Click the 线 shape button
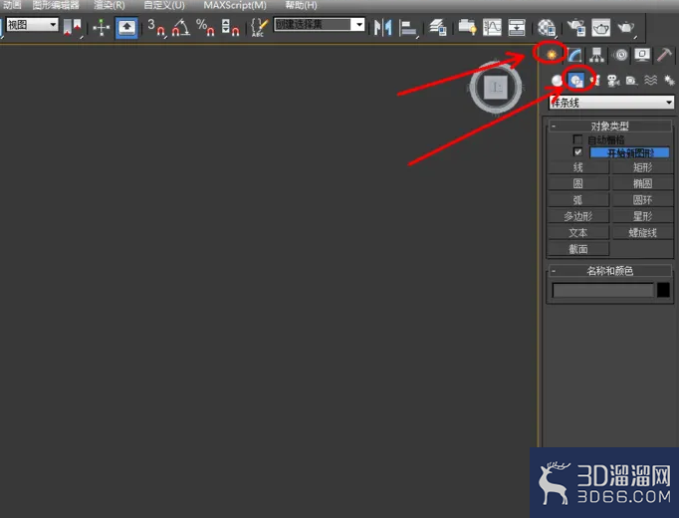 click(x=578, y=167)
